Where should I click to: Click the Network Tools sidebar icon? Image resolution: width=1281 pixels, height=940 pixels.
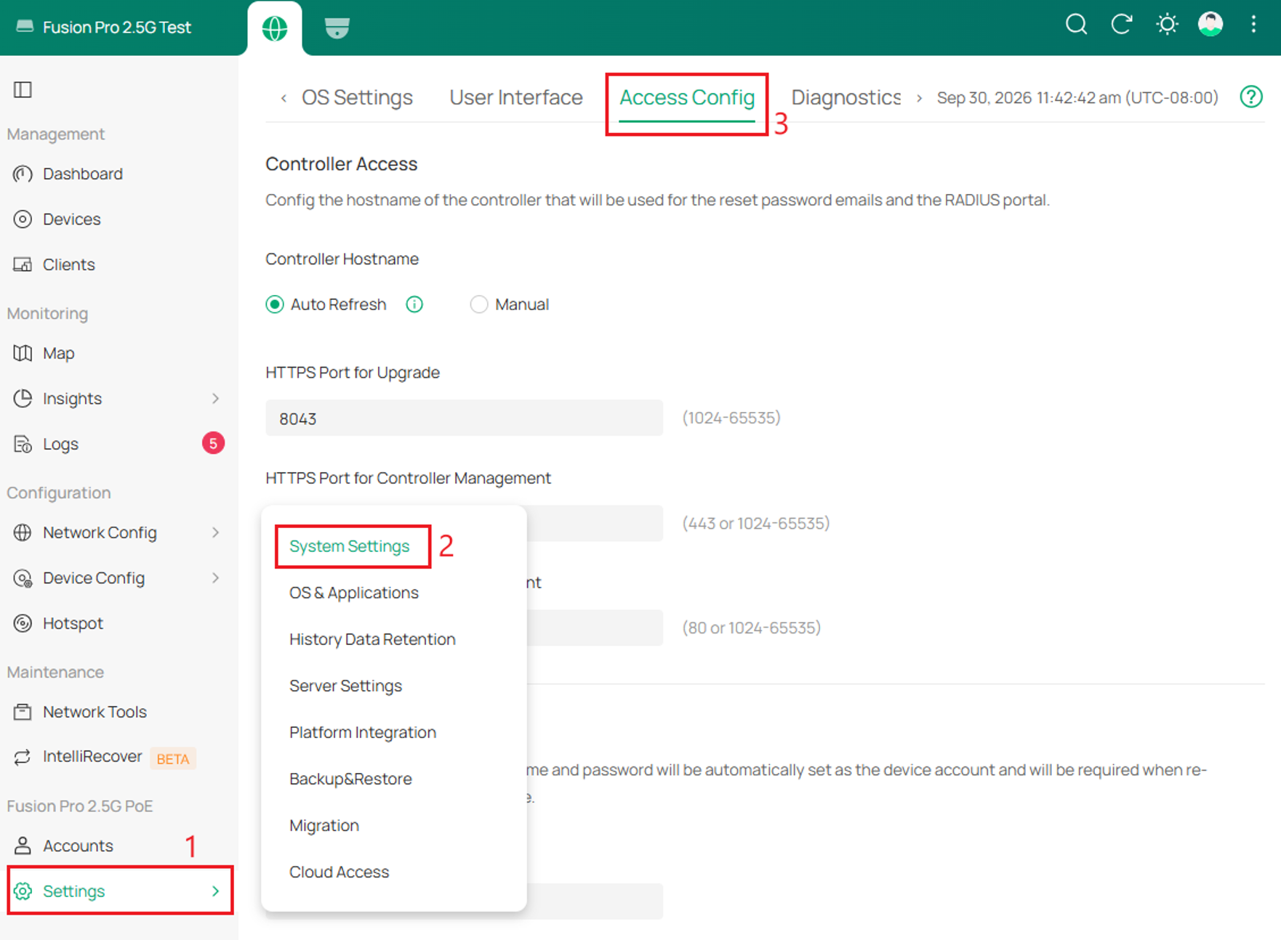point(23,712)
